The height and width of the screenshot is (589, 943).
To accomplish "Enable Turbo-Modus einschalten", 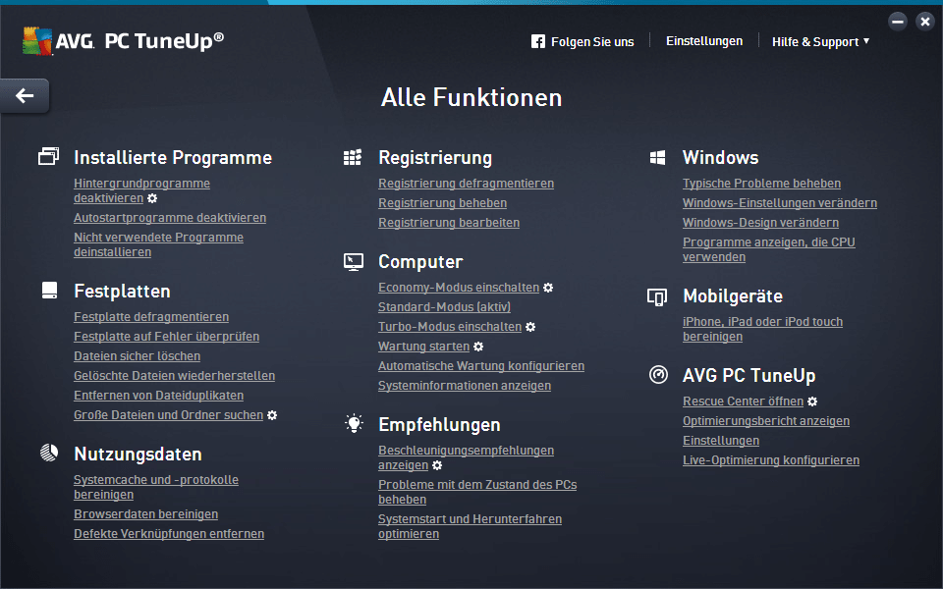I will 450,327.
